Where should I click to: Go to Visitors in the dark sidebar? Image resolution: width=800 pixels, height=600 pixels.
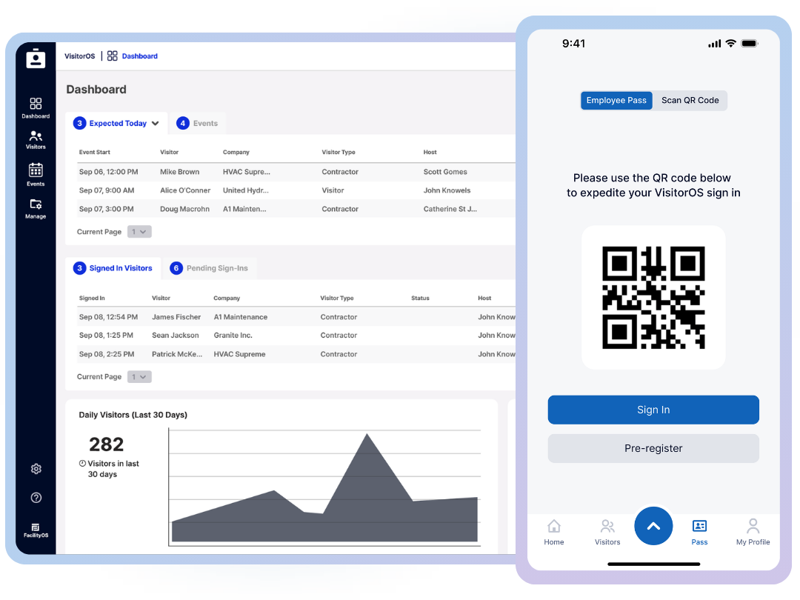click(x=36, y=140)
